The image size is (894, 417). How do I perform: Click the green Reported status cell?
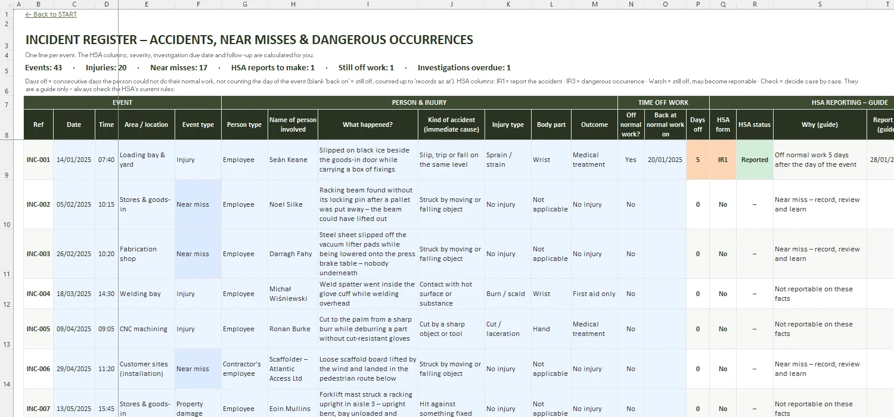point(755,160)
